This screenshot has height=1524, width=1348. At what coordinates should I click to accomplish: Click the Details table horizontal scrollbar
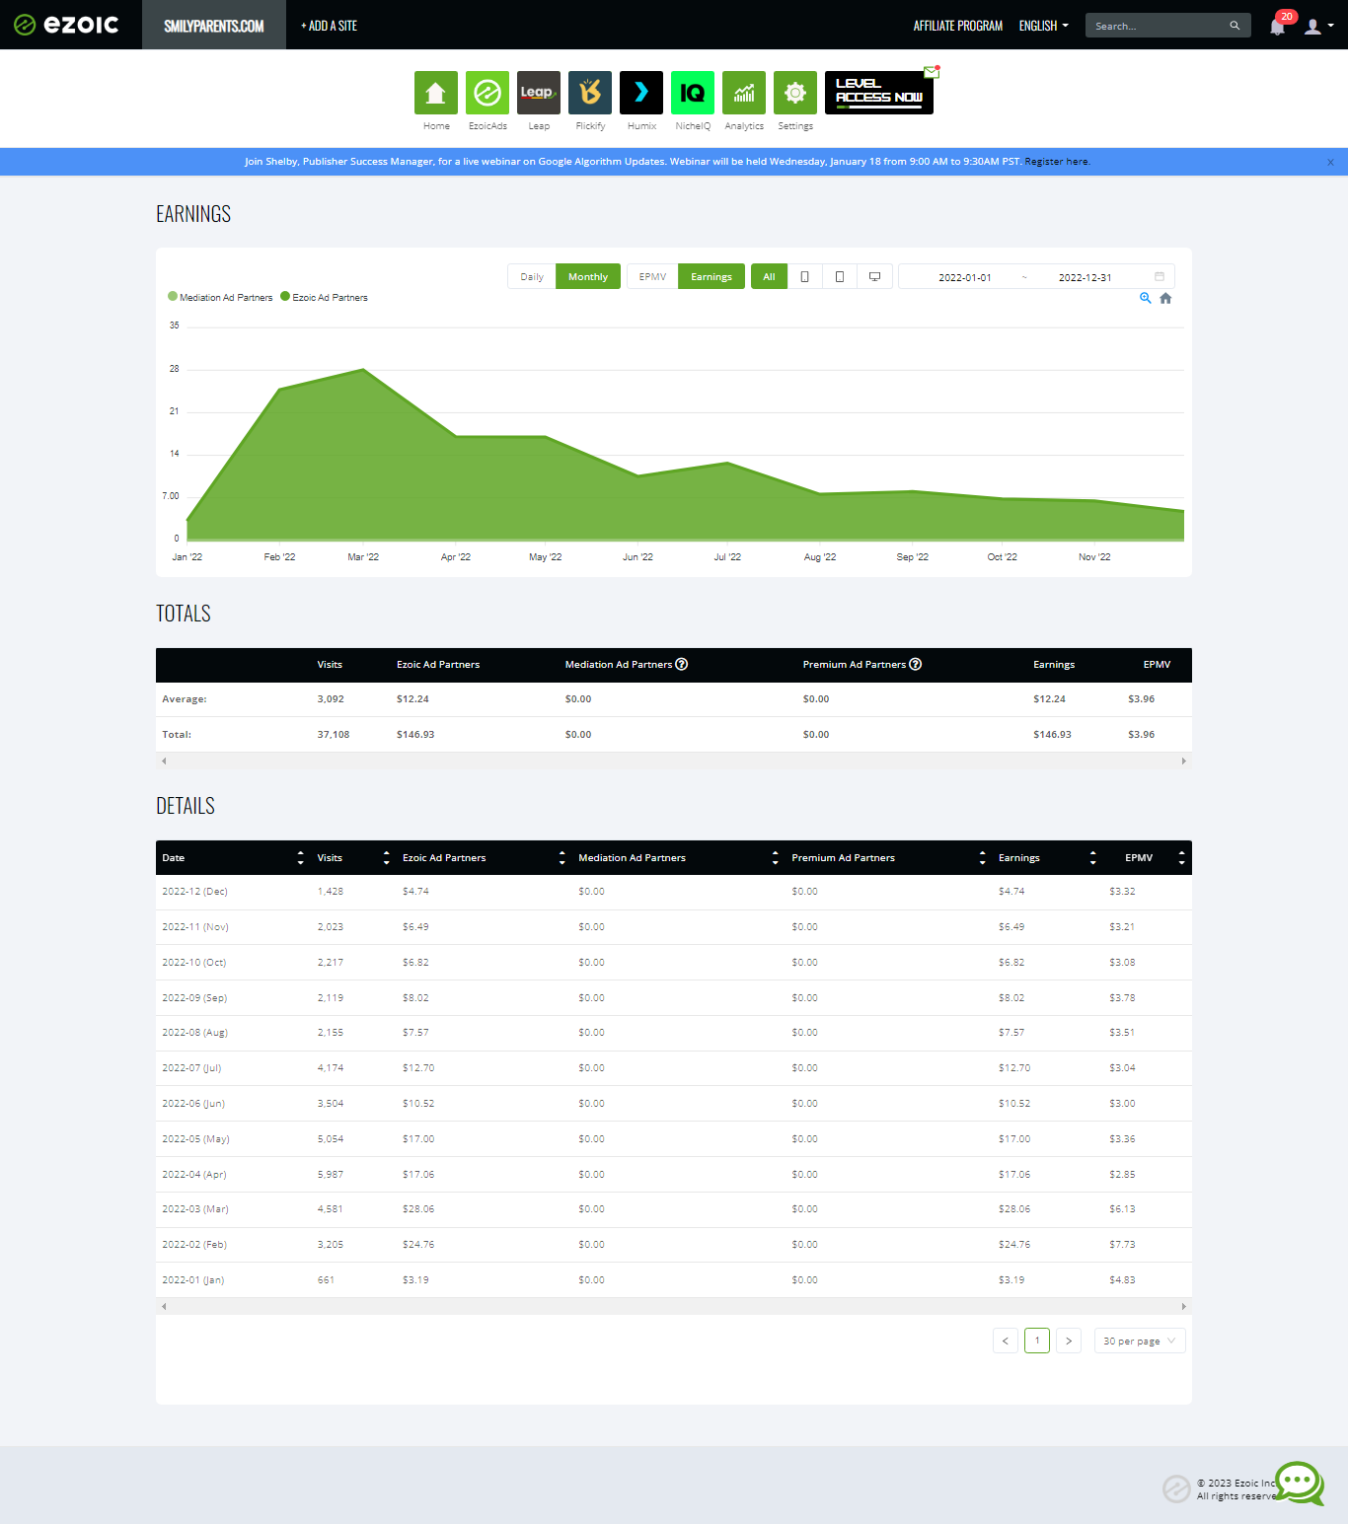[x=674, y=1306]
